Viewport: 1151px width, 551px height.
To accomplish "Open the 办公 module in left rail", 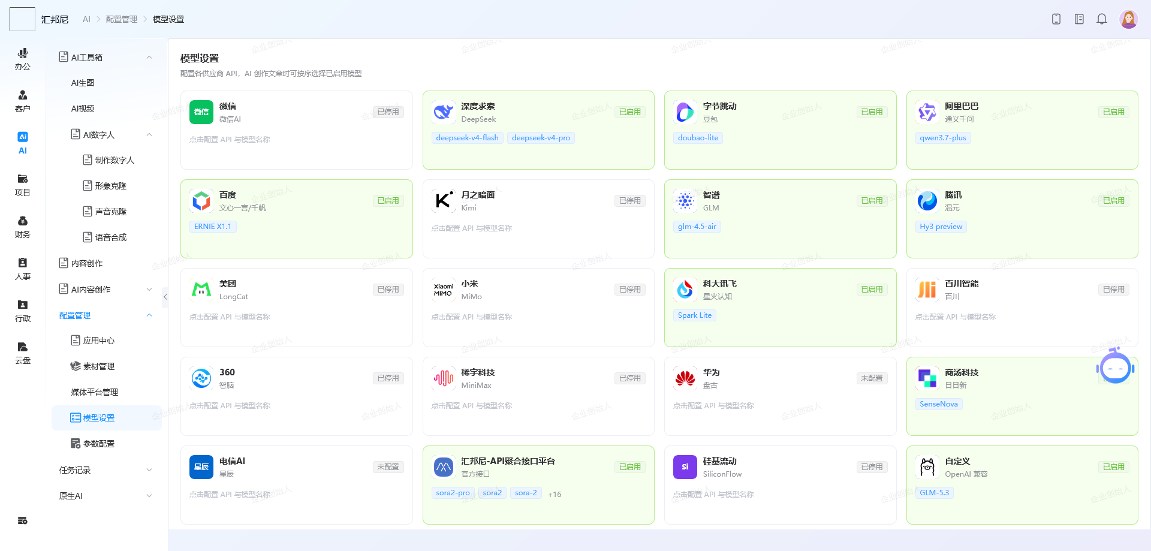I will (23, 59).
